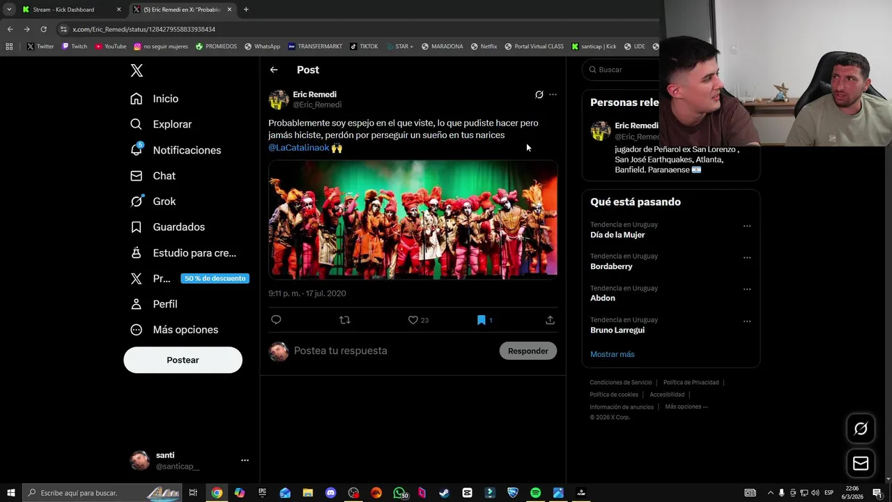892x502 pixels.
Task: Open Bordaberry trend
Action: click(611, 266)
